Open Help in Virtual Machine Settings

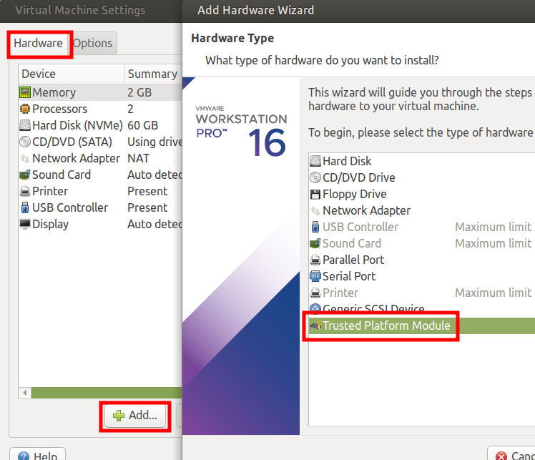point(37,454)
